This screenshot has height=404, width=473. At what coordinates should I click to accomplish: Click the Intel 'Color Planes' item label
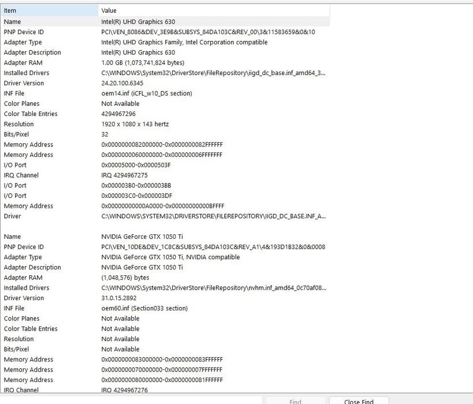[22, 104]
